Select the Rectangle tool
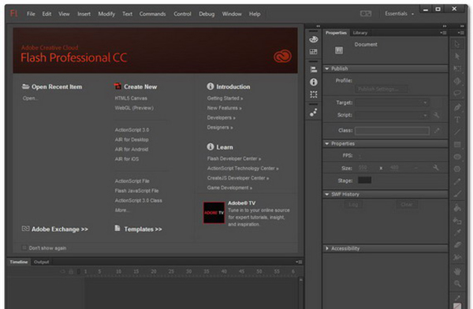The height and width of the screenshot is (309, 473). pyautogui.click(x=457, y=144)
